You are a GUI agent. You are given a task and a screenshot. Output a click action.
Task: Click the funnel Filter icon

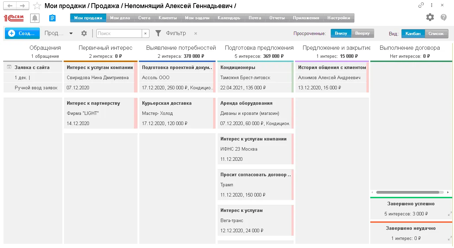click(158, 33)
